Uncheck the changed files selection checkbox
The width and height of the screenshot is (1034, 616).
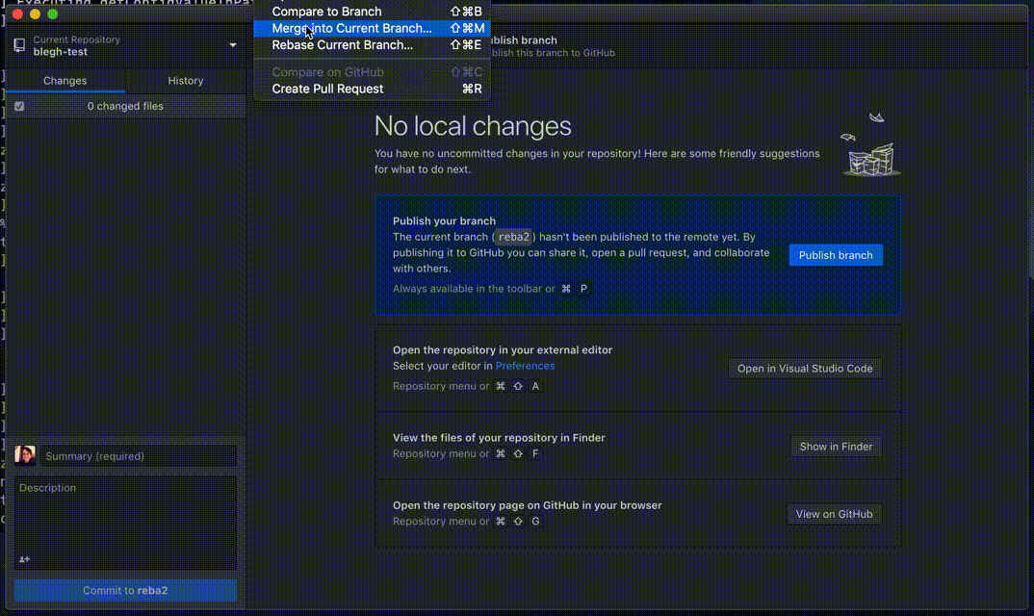point(18,106)
